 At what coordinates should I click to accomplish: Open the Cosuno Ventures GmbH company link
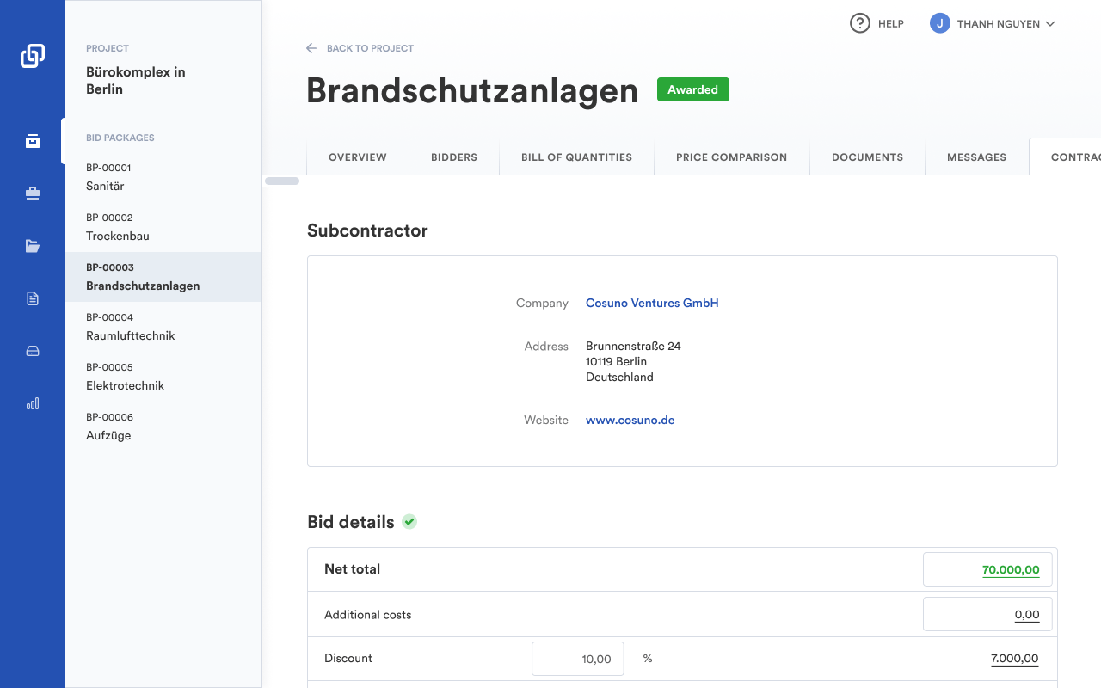652,303
